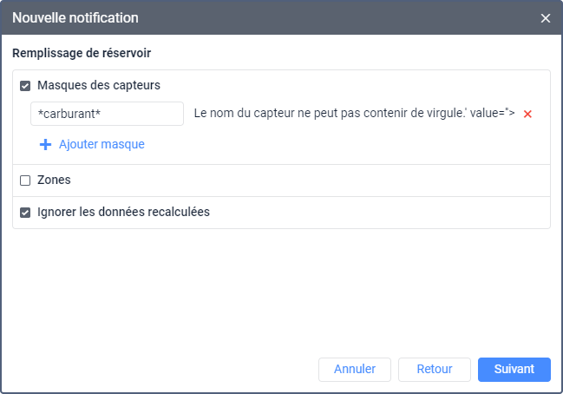563x394 pixels.
Task: Enable the Zones checkbox
Action: click(25, 181)
